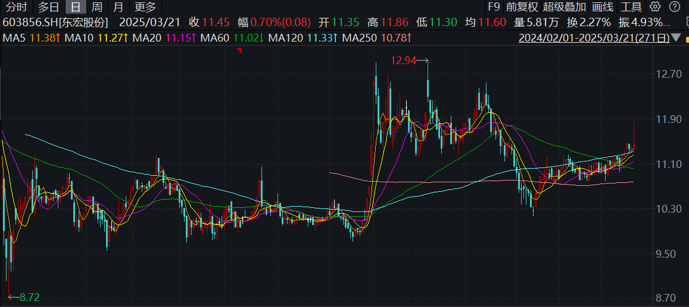The height and width of the screenshot is (307, 689).
Task: Open the 工具 tools menu
Action: 631,7
